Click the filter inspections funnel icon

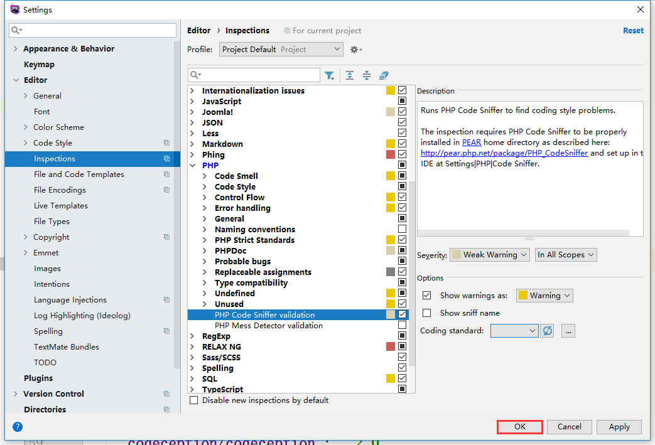329,76
